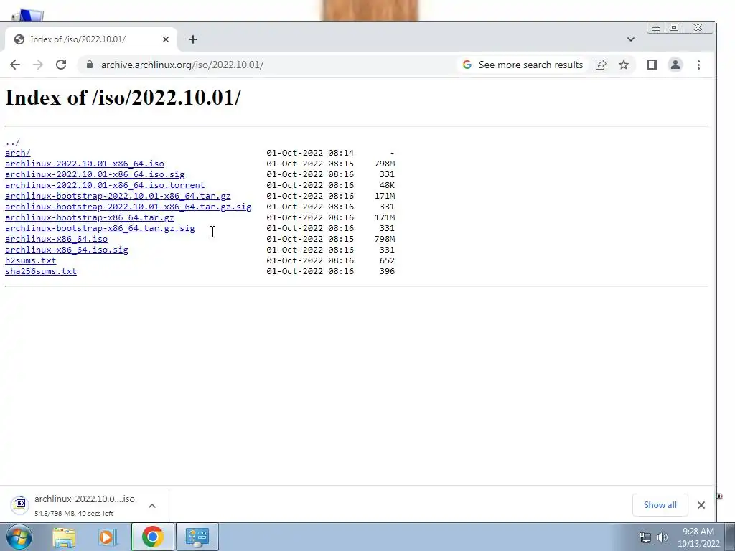Open archlinux-2022.10.01-x86_64.iso.sig link
Viewport: 735px width, 551px height.
coord(95,174)
